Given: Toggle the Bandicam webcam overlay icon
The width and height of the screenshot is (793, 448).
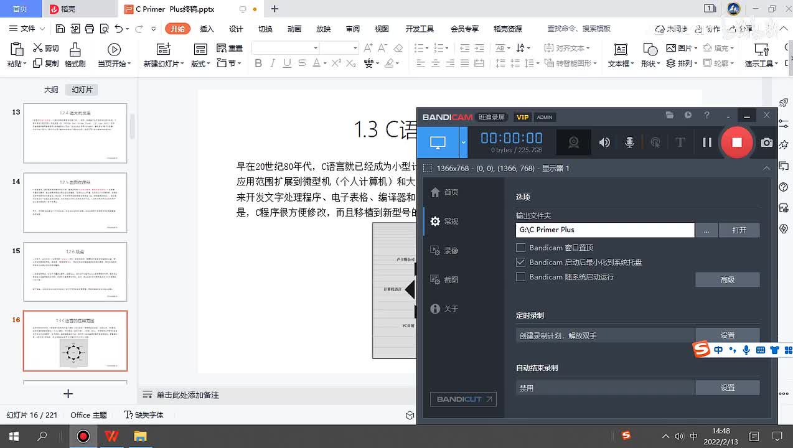Looking at the screenshot, I should (x=573, y=142).
